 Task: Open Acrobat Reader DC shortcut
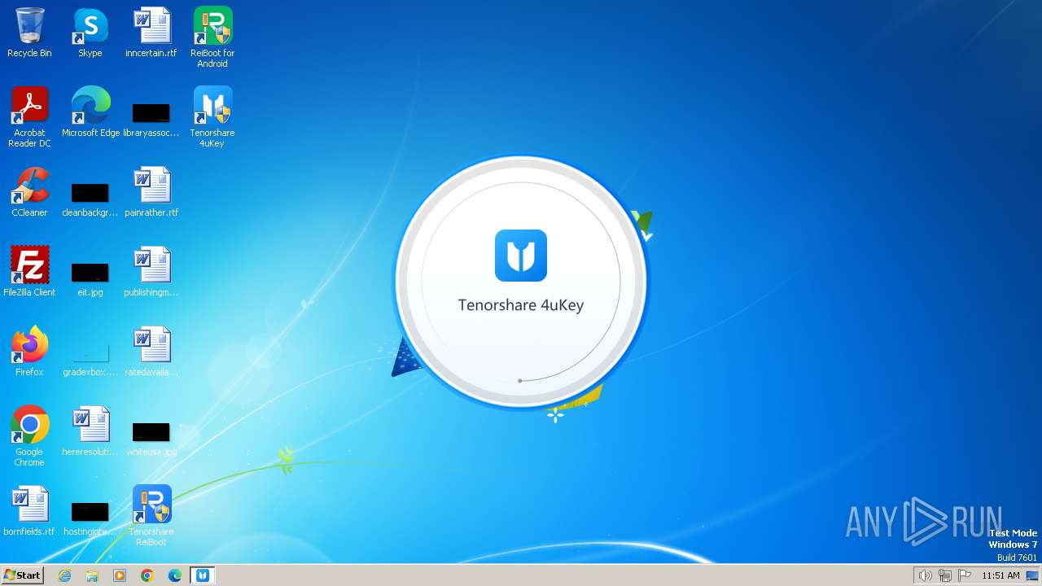tap(29, 116)
